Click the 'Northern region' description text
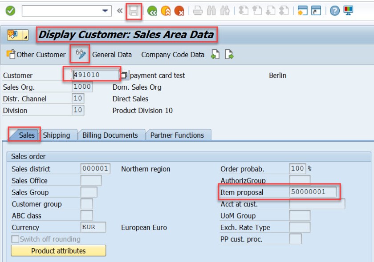Screen dimensions: 374x262 tap(146, 169)
